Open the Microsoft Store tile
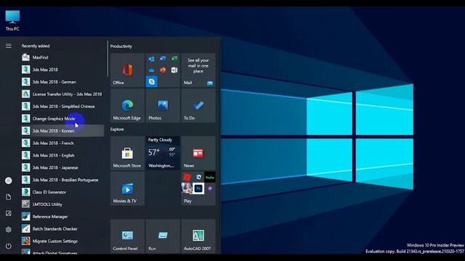 (128, 153)
